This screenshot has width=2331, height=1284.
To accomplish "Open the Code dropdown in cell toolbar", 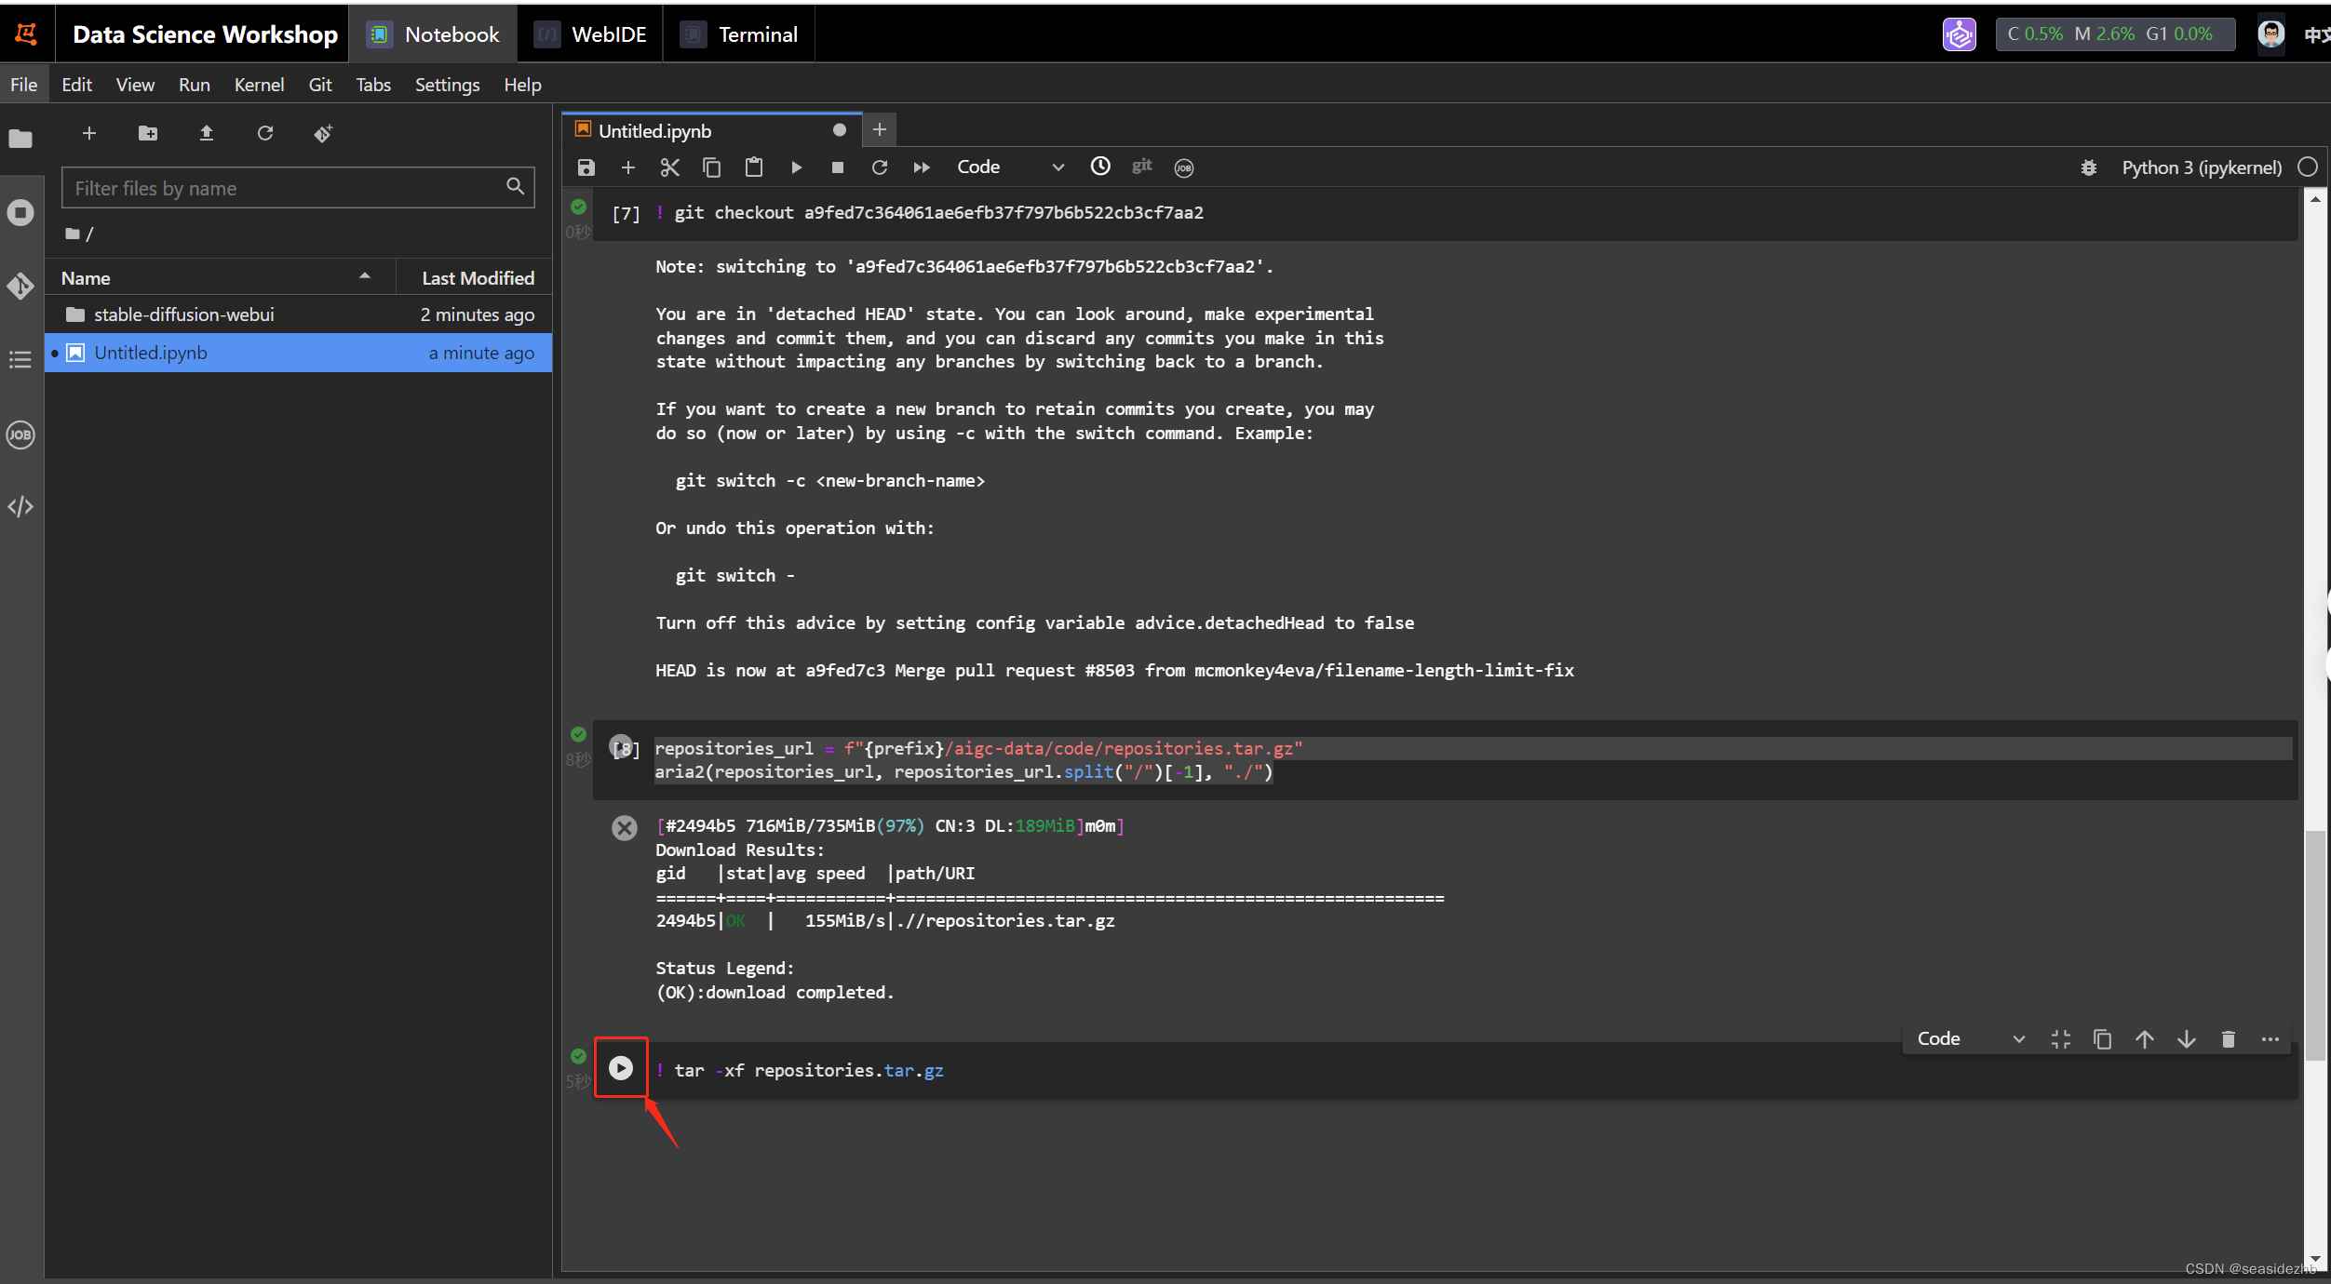I will pyautogui.click(x=1971, y=1039).
